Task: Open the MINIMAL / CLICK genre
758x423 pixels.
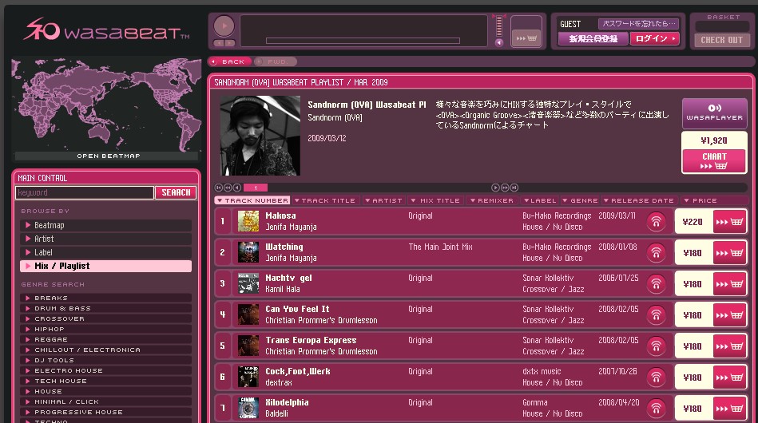Action: tap(106, 401)
